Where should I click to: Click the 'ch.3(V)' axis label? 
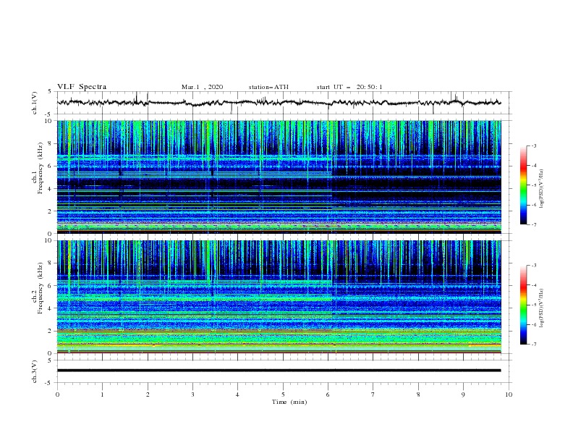pos(35,372)
